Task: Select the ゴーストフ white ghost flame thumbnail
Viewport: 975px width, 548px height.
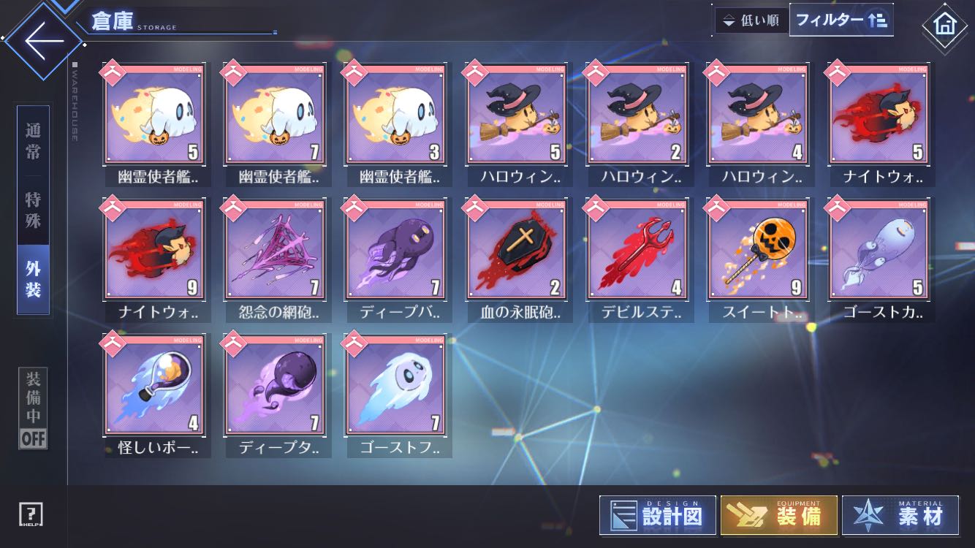Action: click(396, 395)
